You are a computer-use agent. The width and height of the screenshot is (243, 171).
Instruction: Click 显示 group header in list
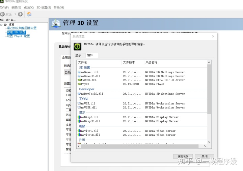[82, 113]
